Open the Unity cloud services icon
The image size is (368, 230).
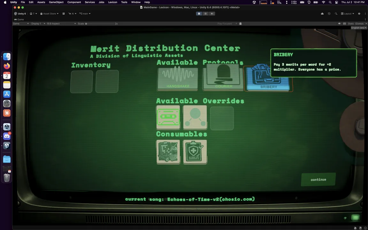click(322, 14)
